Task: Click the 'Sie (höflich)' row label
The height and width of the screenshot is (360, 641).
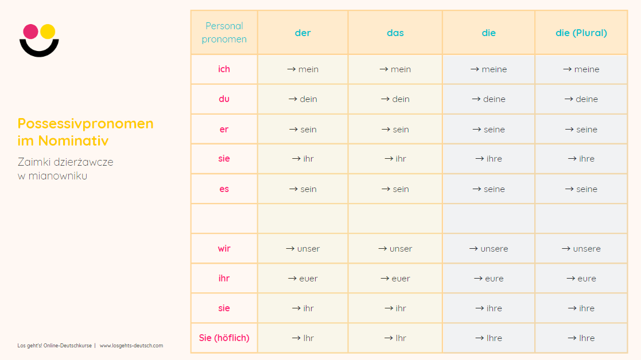Action: pyautogui.click(x=224, y=338)
